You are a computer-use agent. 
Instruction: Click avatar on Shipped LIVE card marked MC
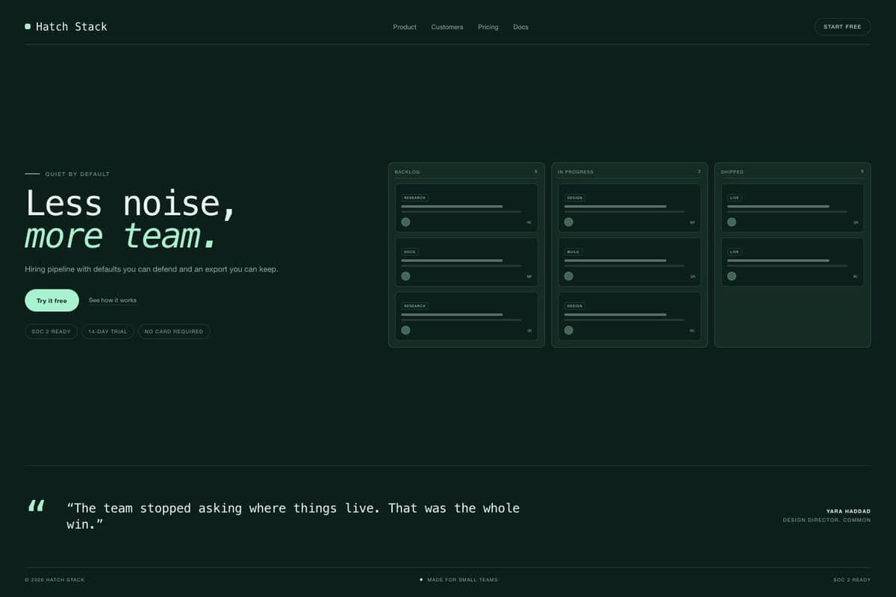tap(732, 276)
